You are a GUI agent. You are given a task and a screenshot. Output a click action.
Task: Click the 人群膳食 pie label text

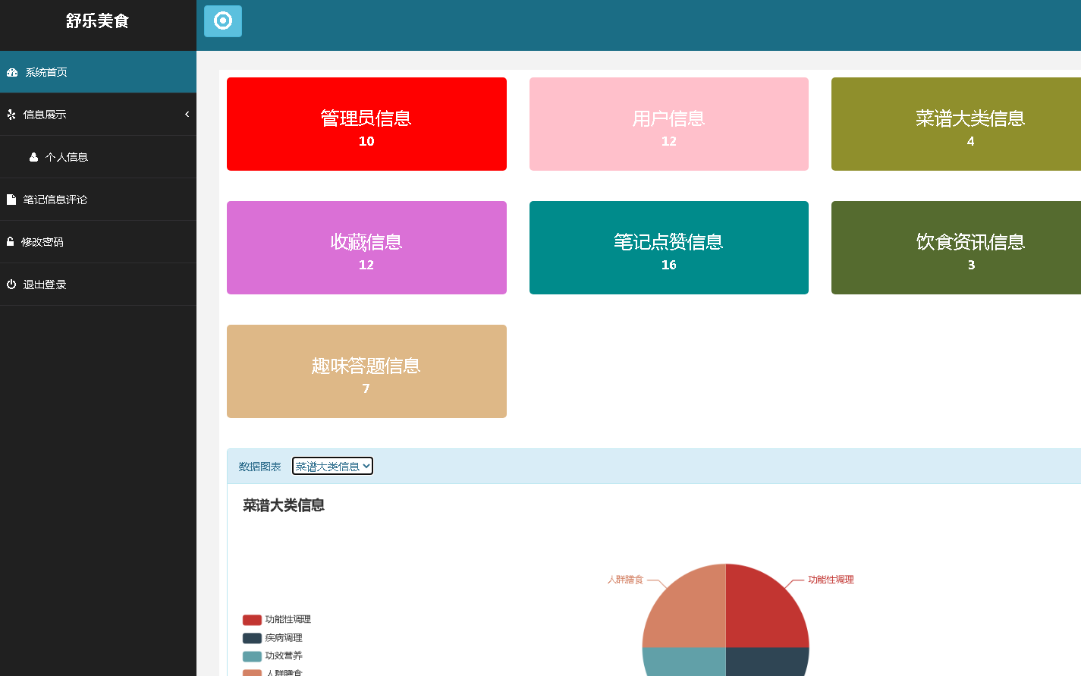point(625,580)
